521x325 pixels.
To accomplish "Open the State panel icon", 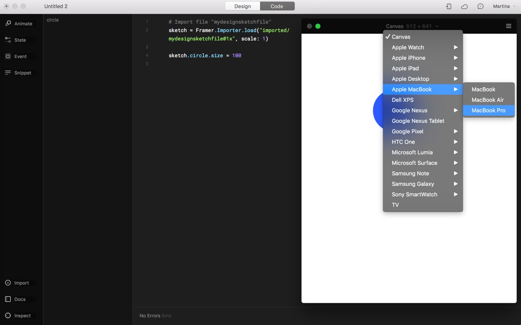I will (8, 40).
